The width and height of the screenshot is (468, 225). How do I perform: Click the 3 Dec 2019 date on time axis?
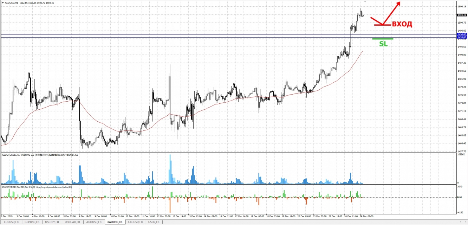coord(6,216)
